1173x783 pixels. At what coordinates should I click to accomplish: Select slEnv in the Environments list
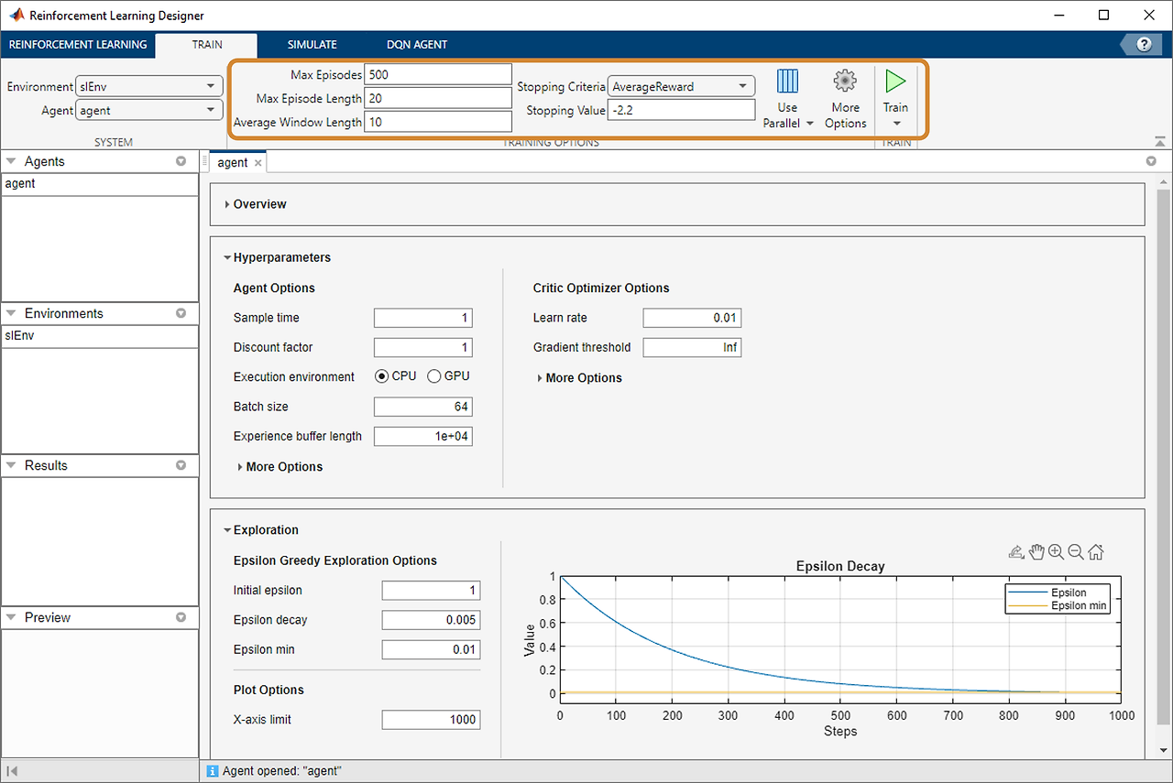100,335
